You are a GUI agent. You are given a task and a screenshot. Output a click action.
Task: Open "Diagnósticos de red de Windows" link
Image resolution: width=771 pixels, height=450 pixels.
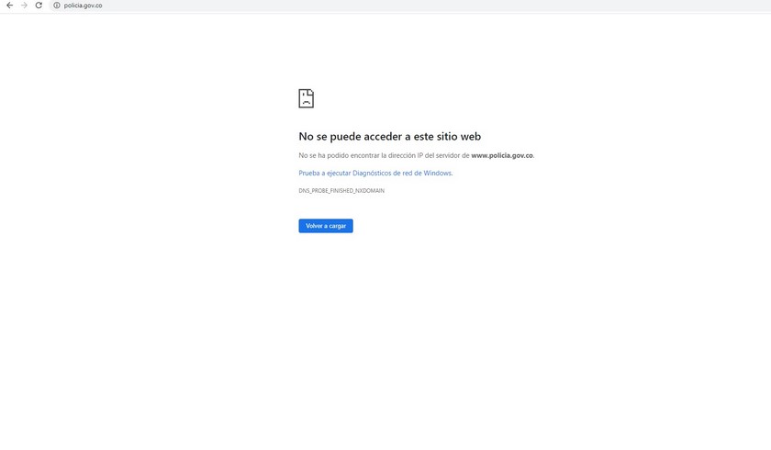point(402,173)
